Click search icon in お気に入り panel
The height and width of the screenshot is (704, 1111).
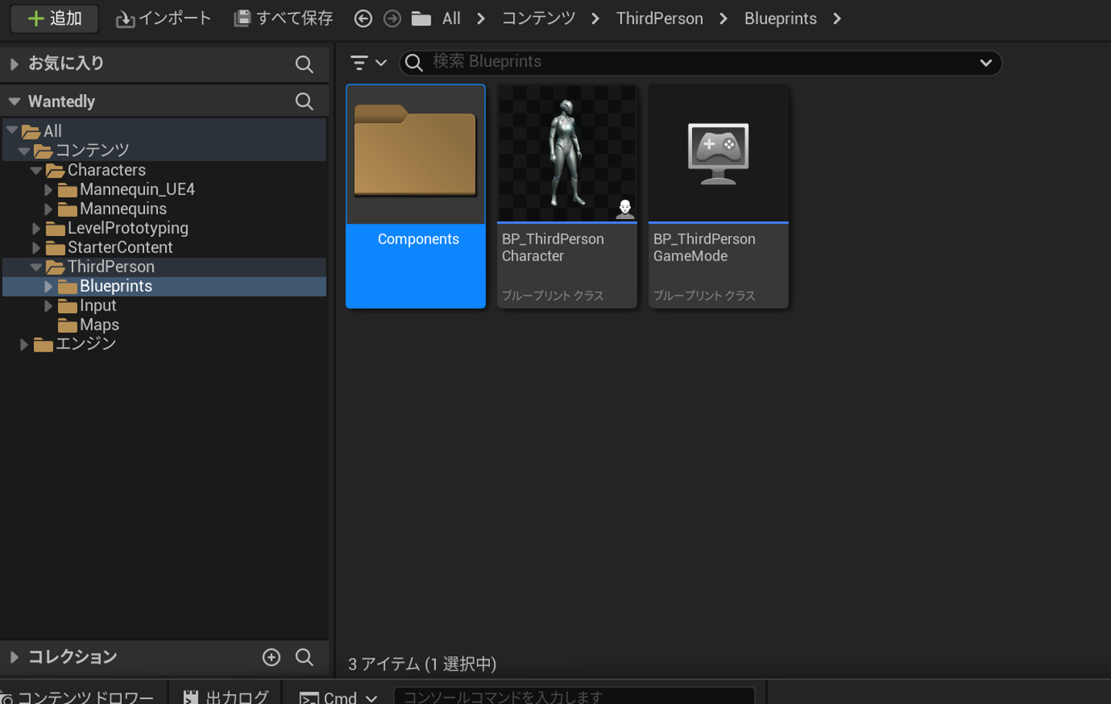(304, 65)
